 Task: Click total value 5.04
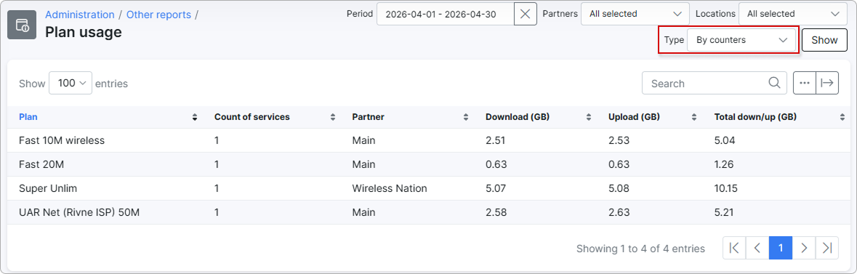tap(725, 140)
